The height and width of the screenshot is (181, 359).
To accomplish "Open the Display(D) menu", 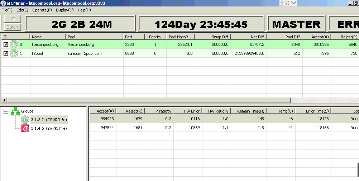I will [x=65, y=10].
